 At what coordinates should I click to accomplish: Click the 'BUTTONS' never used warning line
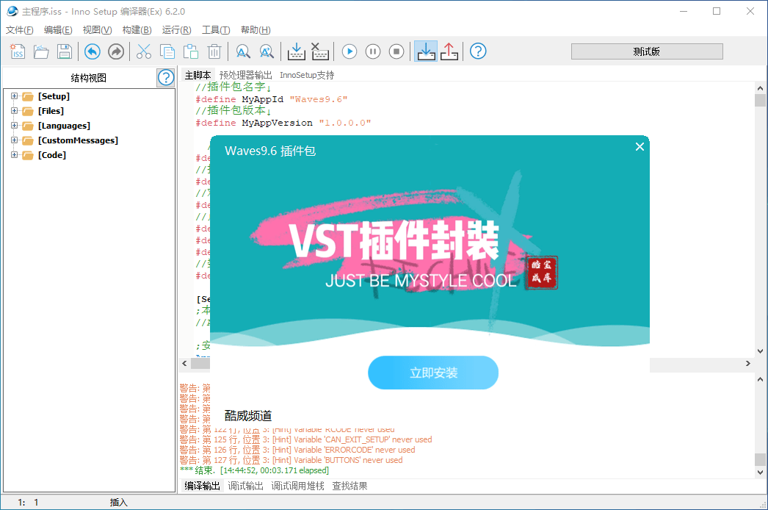[291, 460]
